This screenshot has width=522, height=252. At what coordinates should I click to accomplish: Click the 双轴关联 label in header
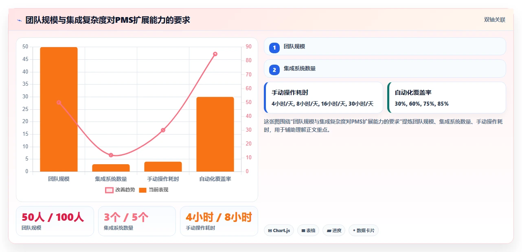(x=495, y=20)
